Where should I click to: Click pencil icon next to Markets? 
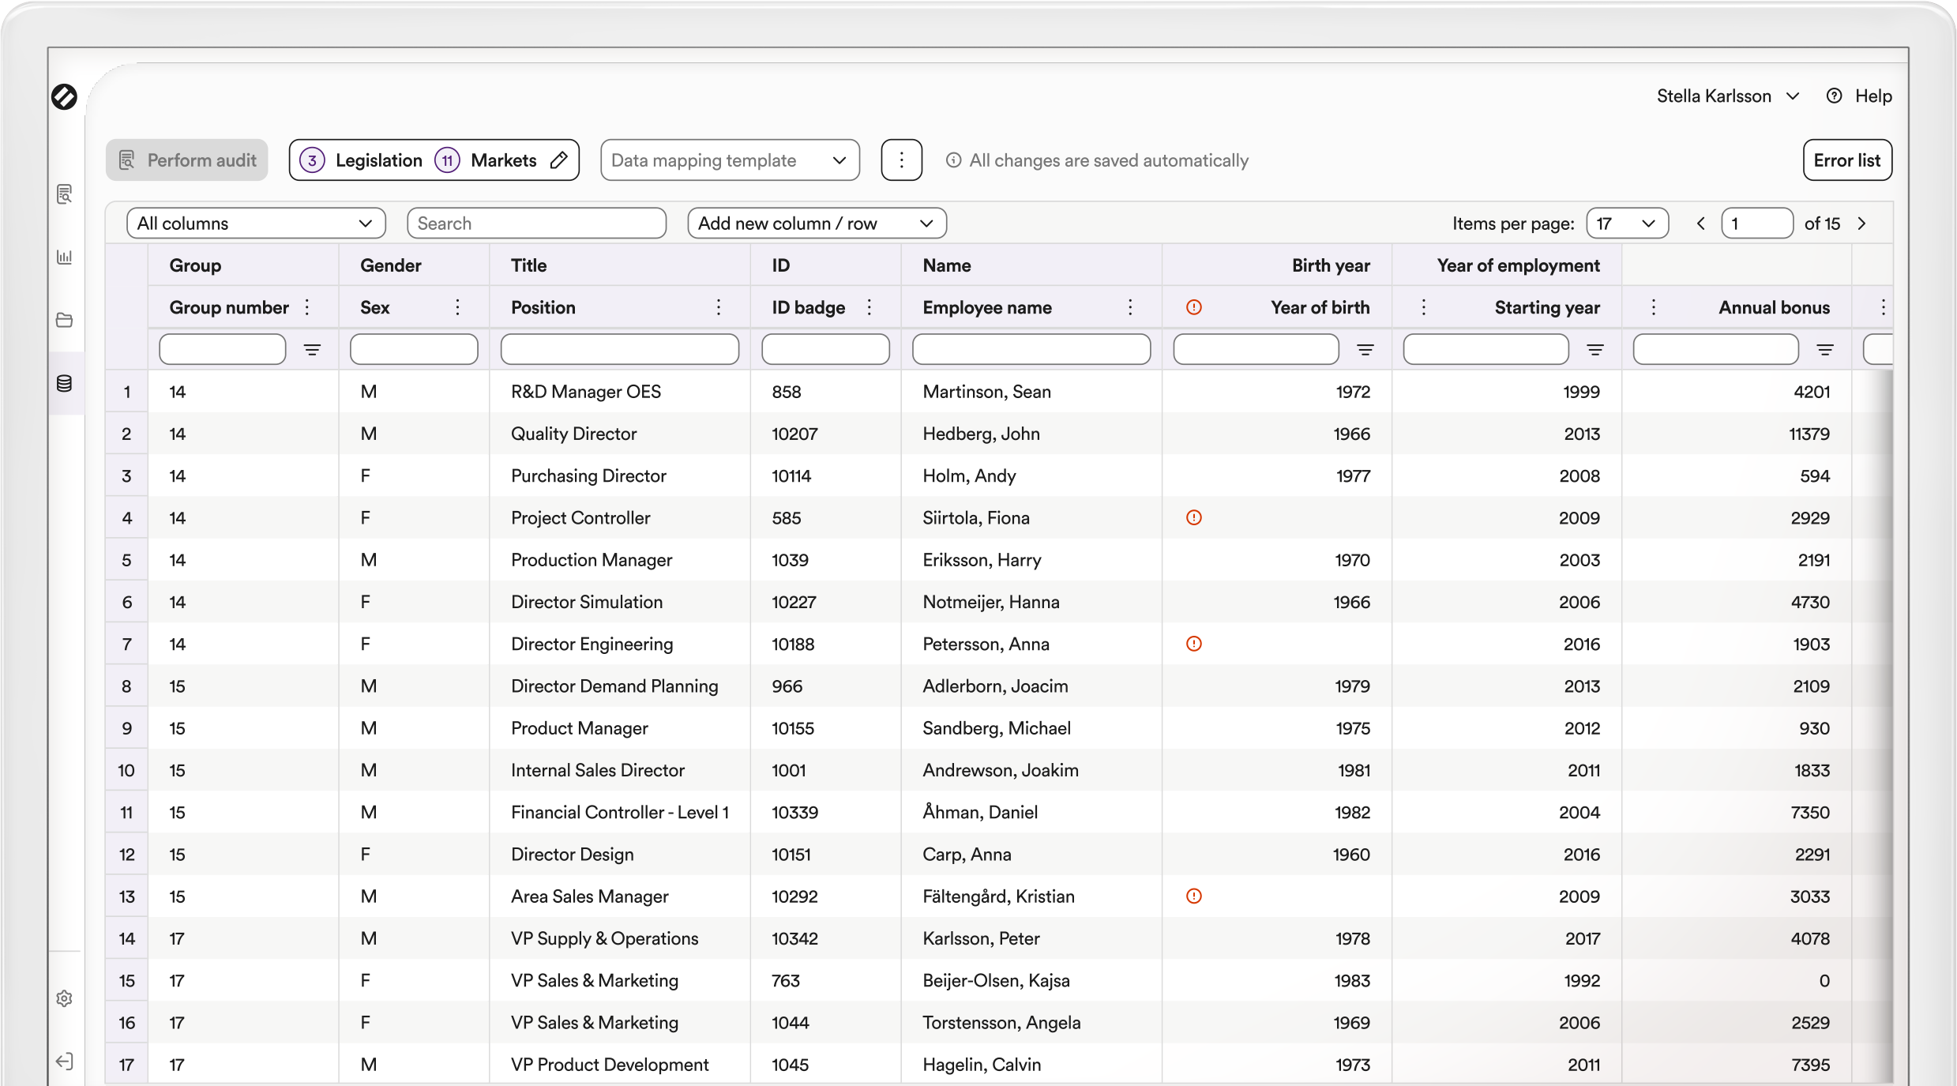pos(559,160)
